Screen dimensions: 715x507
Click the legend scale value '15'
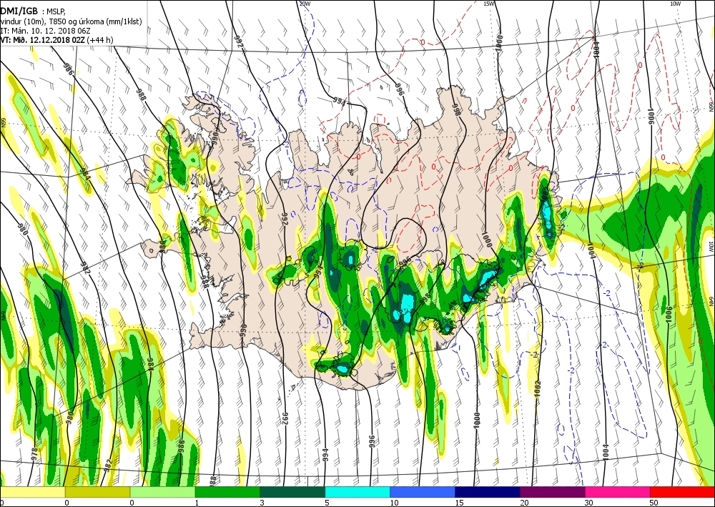459,503
